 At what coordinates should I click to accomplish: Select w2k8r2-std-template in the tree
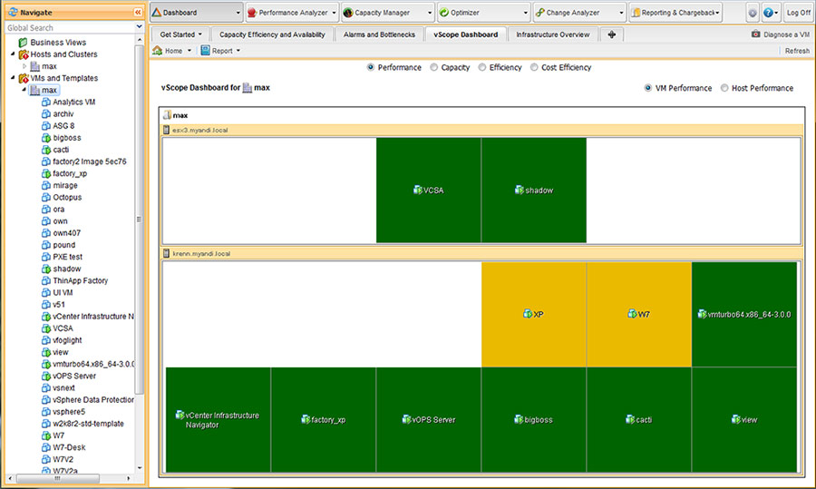(x=89, y=424)
